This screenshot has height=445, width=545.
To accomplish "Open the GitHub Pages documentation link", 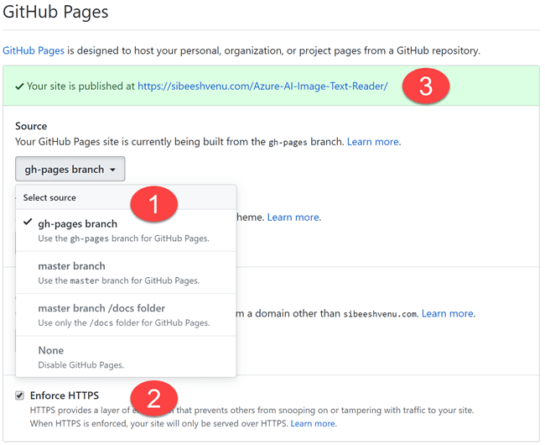I will point(34,51).
